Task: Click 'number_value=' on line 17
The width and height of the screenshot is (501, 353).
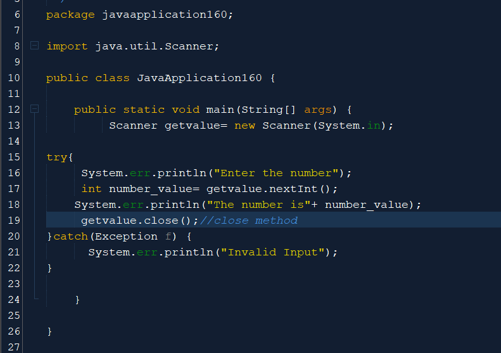Action: coord(155,189)
